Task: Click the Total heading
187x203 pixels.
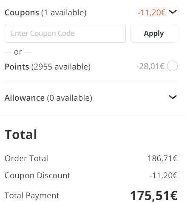Action: click(21, 134)
